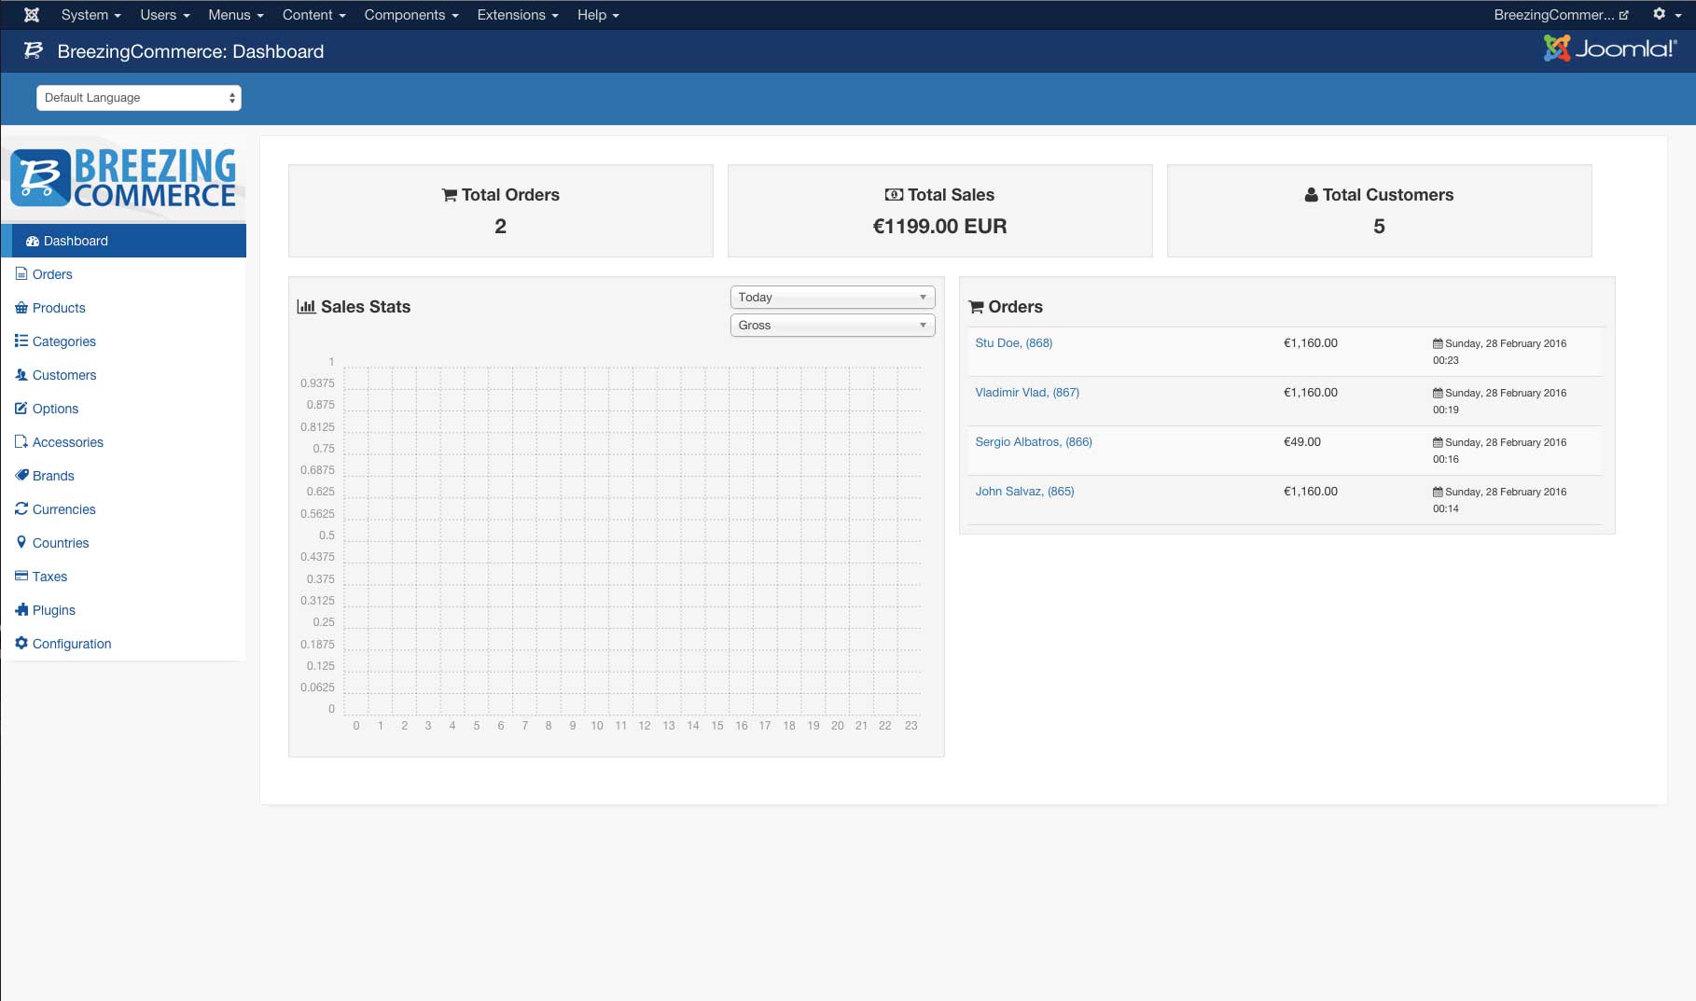Go to Products in the sidebar
The image size is (1696, 1001).
pos(59,308)
